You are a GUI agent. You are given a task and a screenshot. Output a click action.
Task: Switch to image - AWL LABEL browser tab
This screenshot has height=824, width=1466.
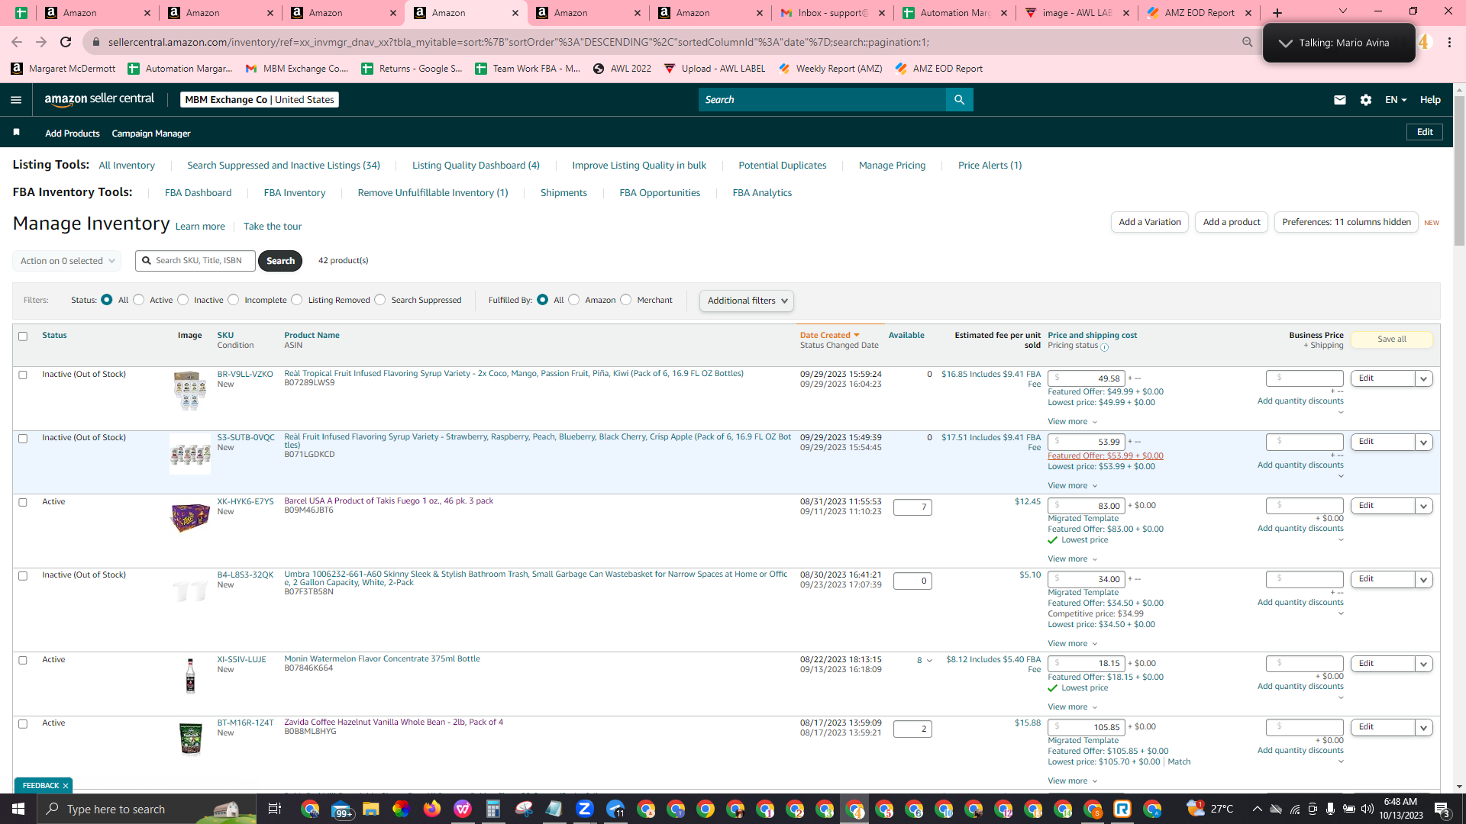click(x=1077, y=13)
